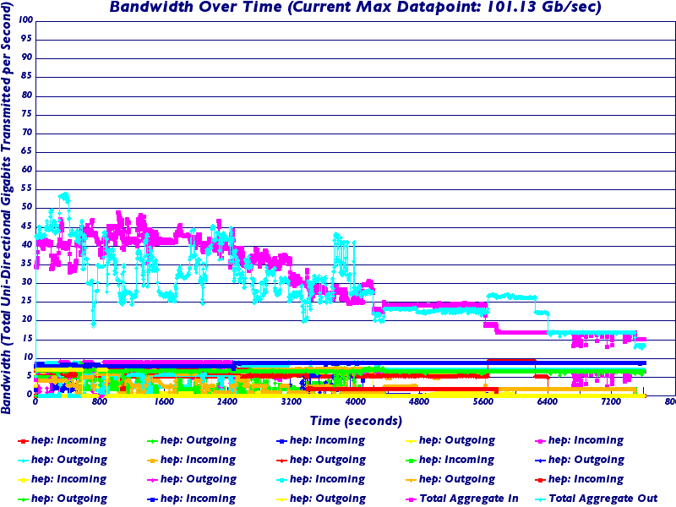Click the Total Aggregate In legend text
This screenshot has width=676, height=507.
click(471, 499)
